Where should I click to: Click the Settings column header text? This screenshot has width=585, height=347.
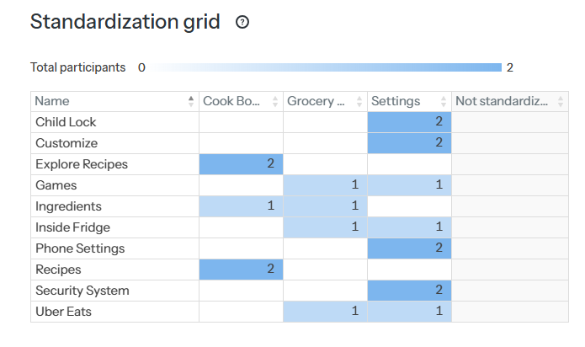pyautogui.click(x=396, y=101)
